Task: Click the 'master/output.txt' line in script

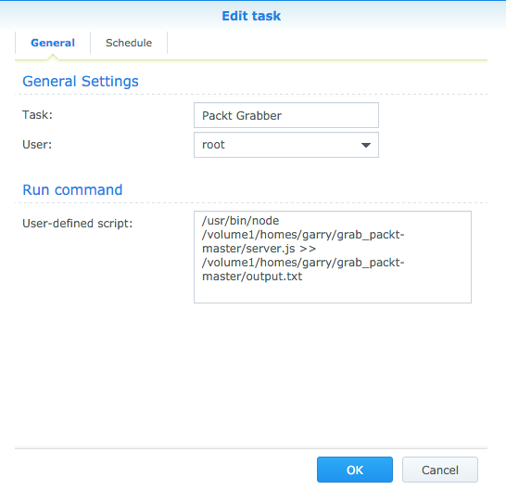Action: [x=252, y=277]
